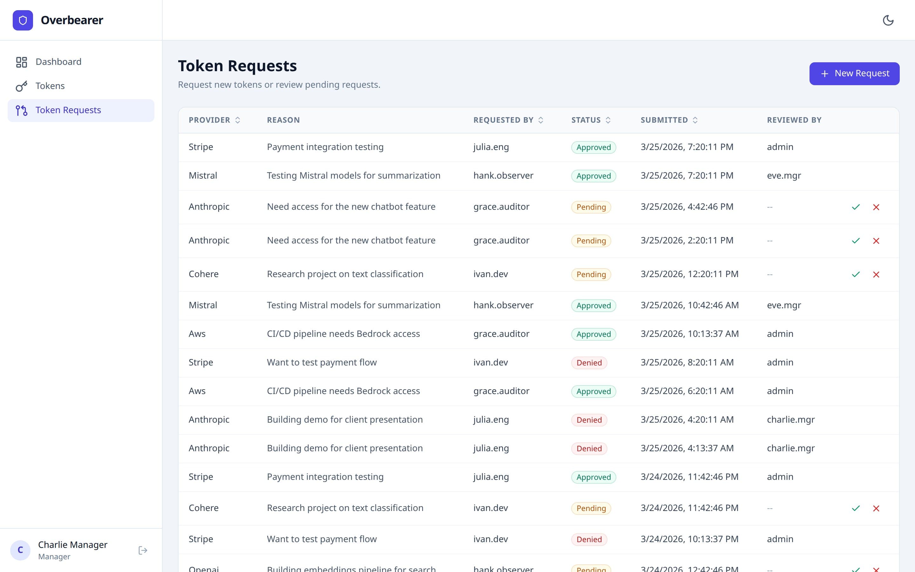915x572 pixels.
Task: Sort the table by Provider column
Action: pyautogui.click(x=238, y=120)
